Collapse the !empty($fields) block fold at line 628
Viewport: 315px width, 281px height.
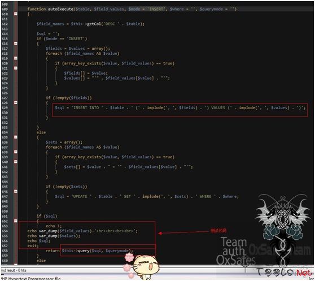click(16, 103)
